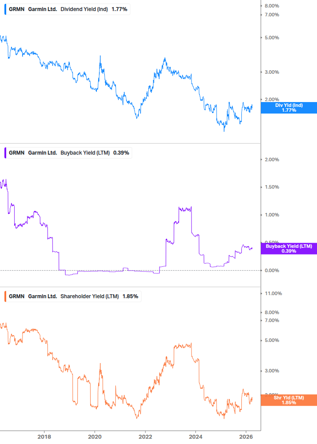Click the GRMN Dividend Yield (Ind) legend label
317x444 pixels.
(x=68, y=9)
